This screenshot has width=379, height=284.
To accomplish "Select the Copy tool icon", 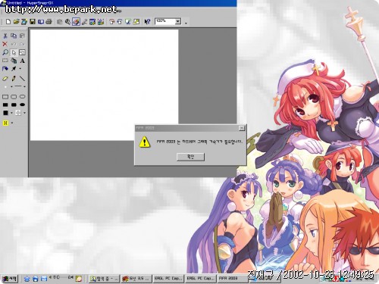I will tap(14, 36).
